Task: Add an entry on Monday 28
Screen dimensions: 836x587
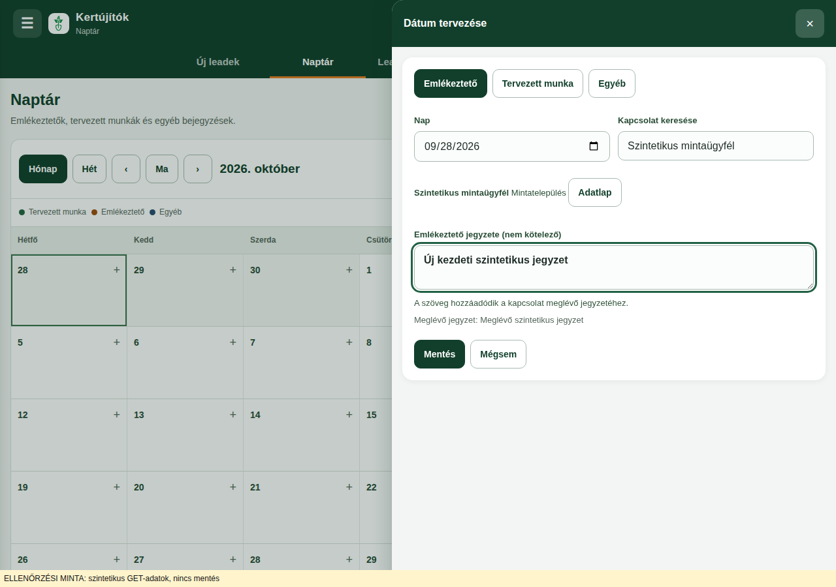Action: click(x=117, y=269)
